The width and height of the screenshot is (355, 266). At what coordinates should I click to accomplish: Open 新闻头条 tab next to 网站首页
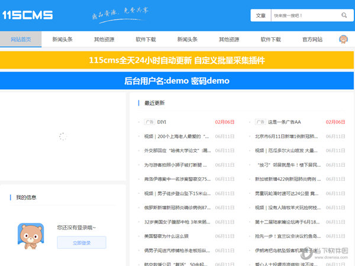63,40
